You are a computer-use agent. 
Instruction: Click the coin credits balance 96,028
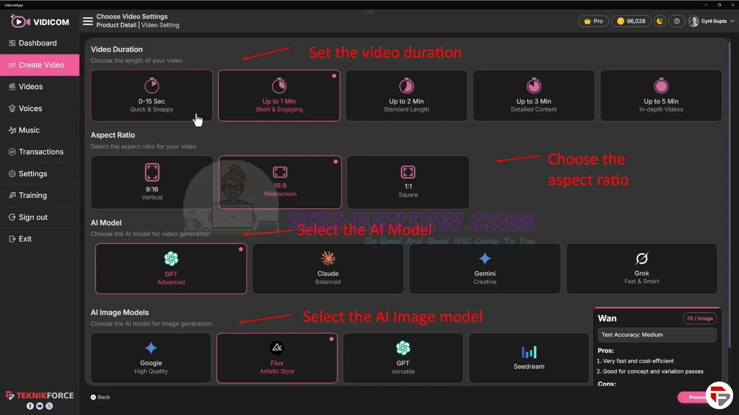click(x=631, y=21)
